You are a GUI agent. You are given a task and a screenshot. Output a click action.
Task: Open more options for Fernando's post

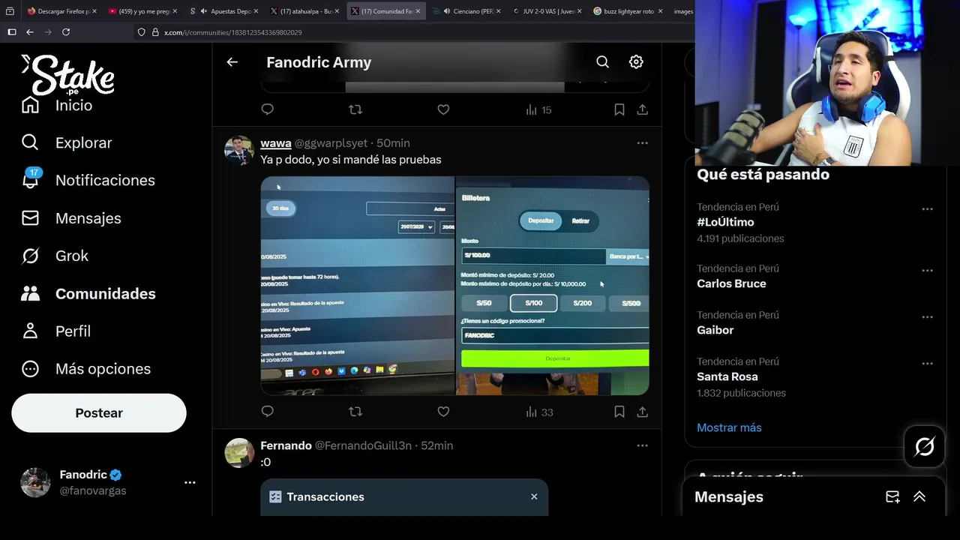pos(642,445)
